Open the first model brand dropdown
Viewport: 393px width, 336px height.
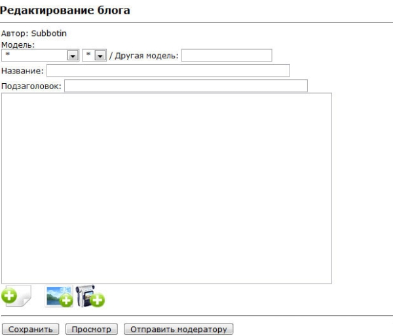tap(41, 56)
